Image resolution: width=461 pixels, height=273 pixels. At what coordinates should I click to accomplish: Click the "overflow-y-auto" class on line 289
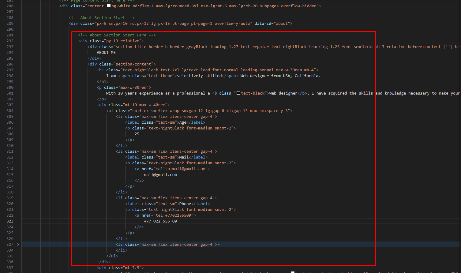[232, 23]
